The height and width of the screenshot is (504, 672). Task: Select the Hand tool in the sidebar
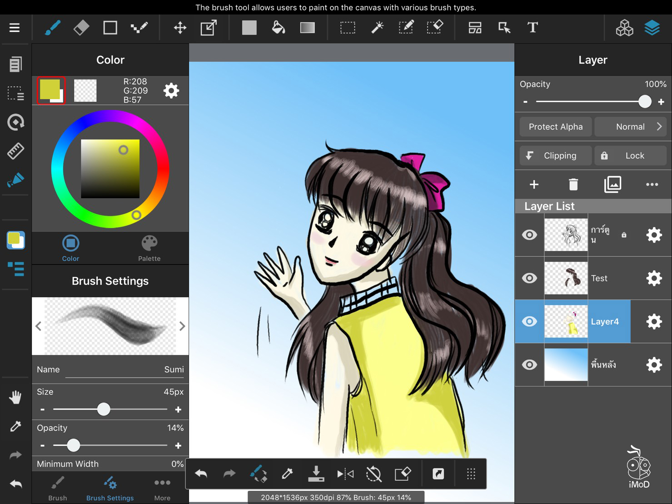[15, 397]
